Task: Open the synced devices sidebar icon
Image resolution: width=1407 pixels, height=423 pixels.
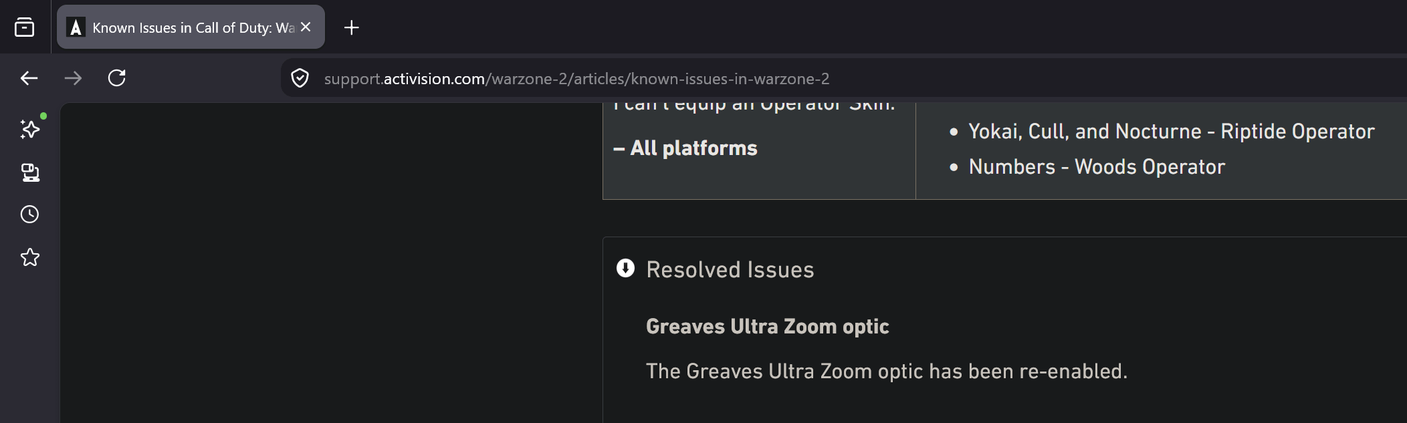Action: pyautogui.click(x=30, y=172)
